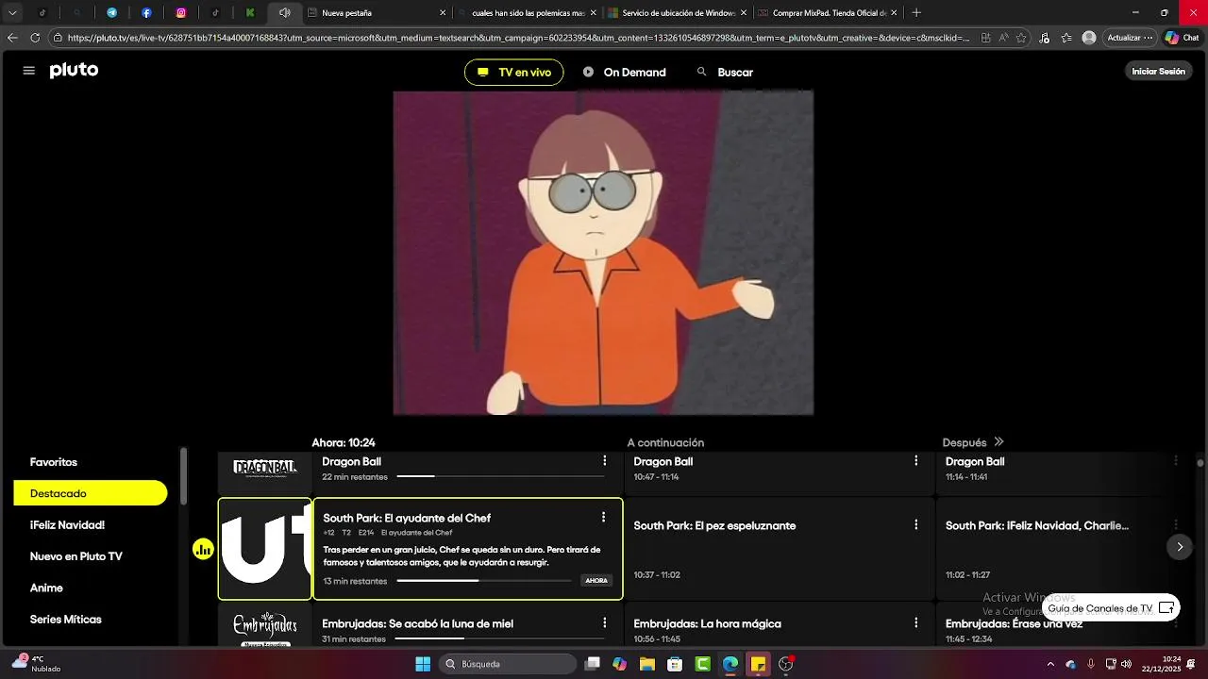Close the Nueva pestaña tab
This screenshot has width=1208, height=679.
443,13
